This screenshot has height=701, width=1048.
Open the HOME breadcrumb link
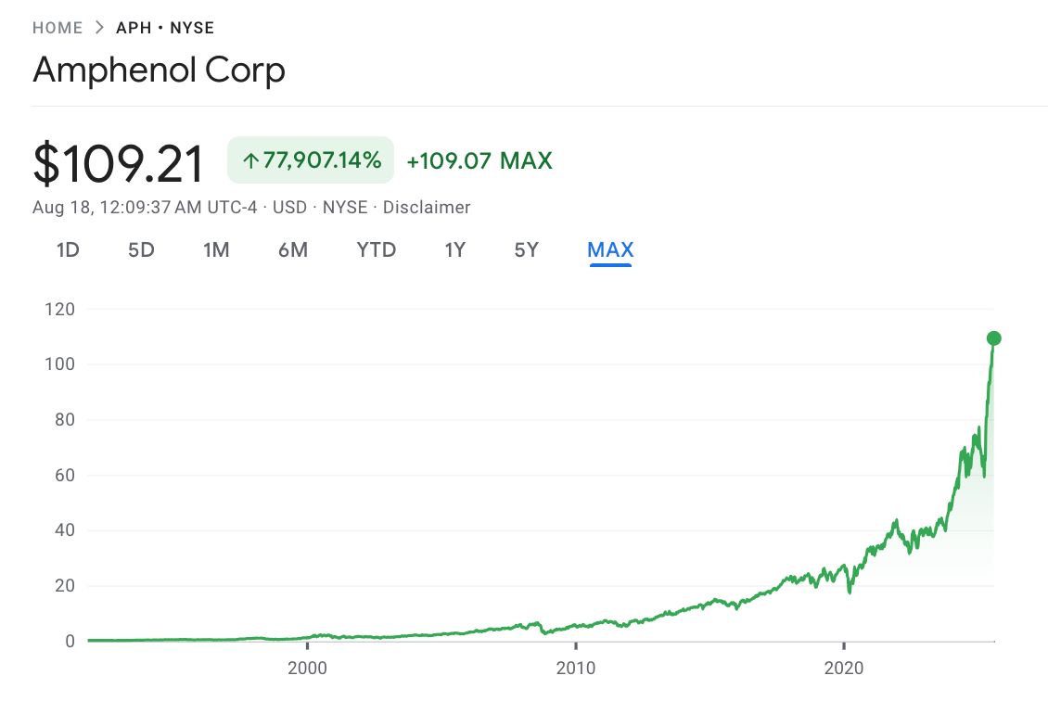pyautogui.click(x=58, y=27)
